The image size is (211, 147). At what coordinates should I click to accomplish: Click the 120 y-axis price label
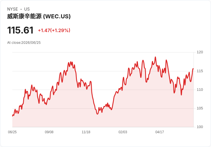[x=200, y=52]
